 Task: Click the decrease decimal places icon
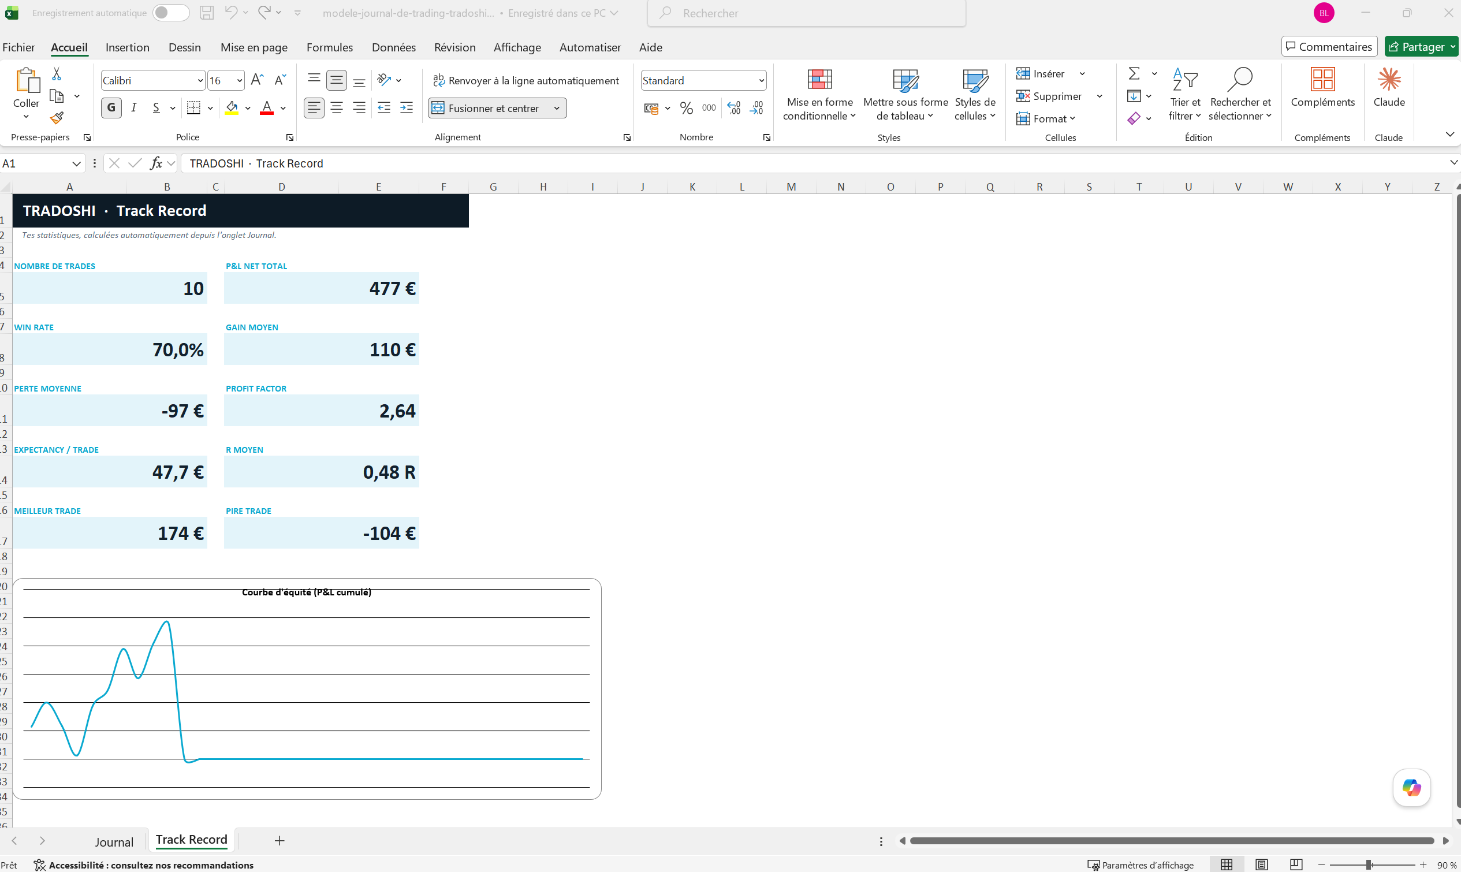(756, 107)
